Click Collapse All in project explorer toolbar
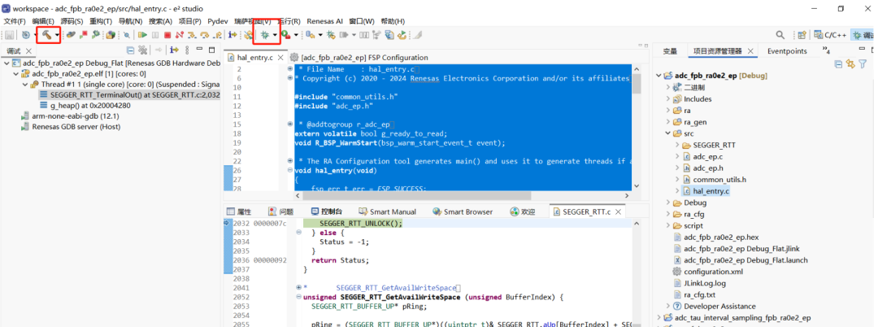Image resolution: width=878 pixels, height=327 pixels. (x=837, y=64)
